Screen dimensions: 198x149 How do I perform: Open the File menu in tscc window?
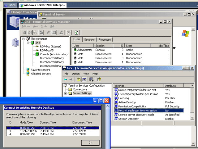[67, 74]
